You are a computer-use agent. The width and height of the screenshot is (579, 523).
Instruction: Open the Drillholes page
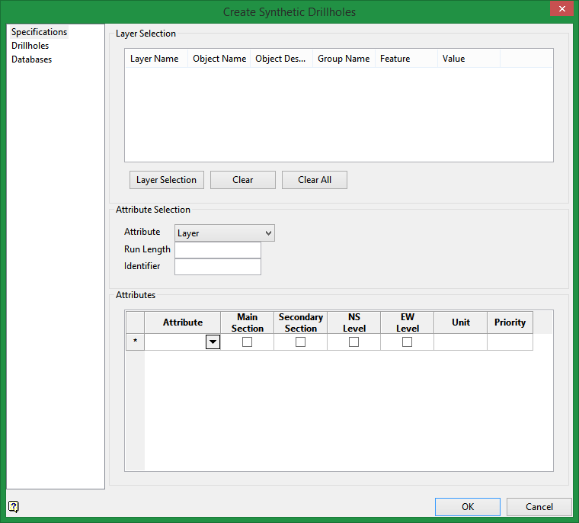(30, 46)
